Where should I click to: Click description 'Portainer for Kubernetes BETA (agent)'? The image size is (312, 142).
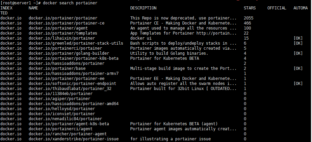pyautogui.click(x=174, y=124)
